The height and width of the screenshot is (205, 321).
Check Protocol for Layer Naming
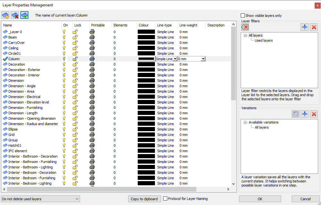[165, 199]
